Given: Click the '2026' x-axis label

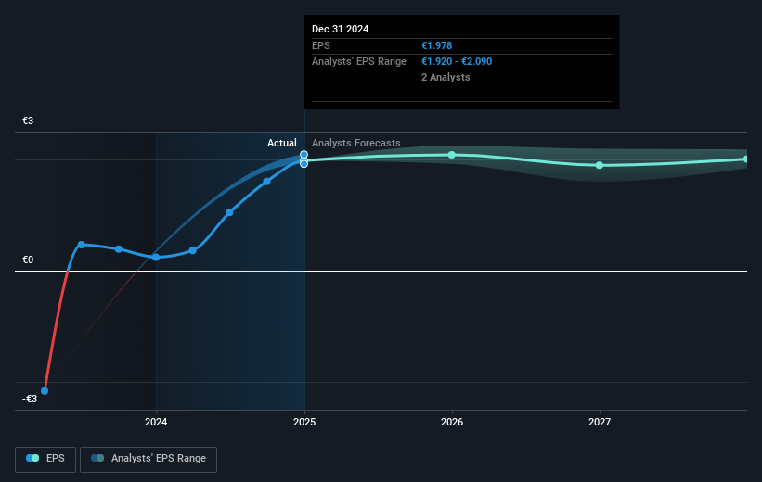Looking at the screenshot, I should click(452, 422).
